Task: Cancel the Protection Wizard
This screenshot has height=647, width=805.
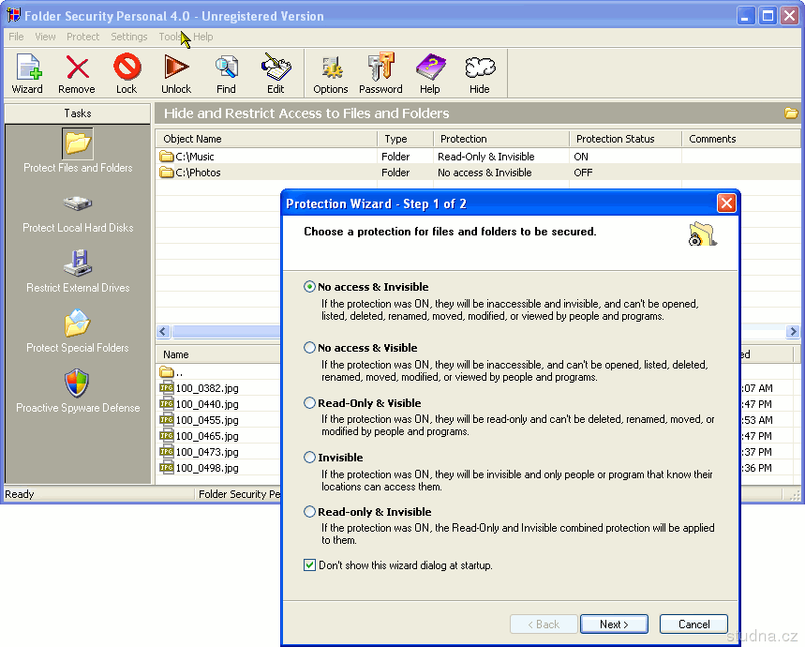Action: (693, 624)
